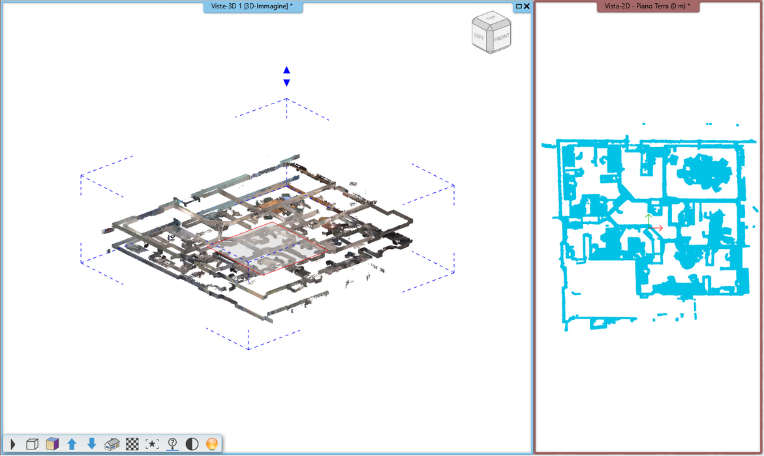
Task: Click the blue down arrow toolbar icon
Action: 91,444
